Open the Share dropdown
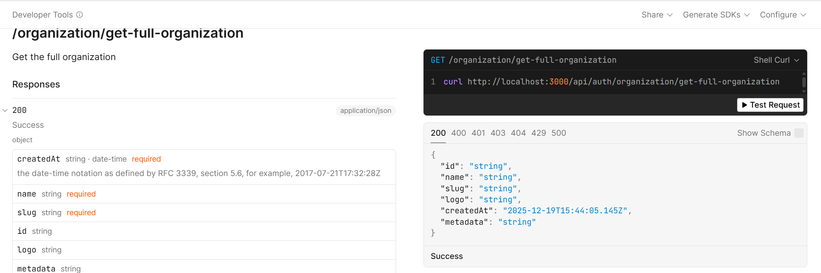The width and height of the screenshot is (821, 273). click(657, 15)
